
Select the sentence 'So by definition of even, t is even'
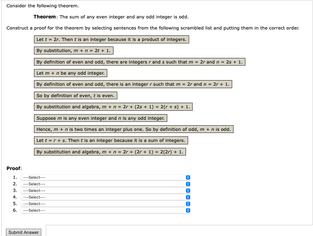pyautogui.click(x=75, y=95)
